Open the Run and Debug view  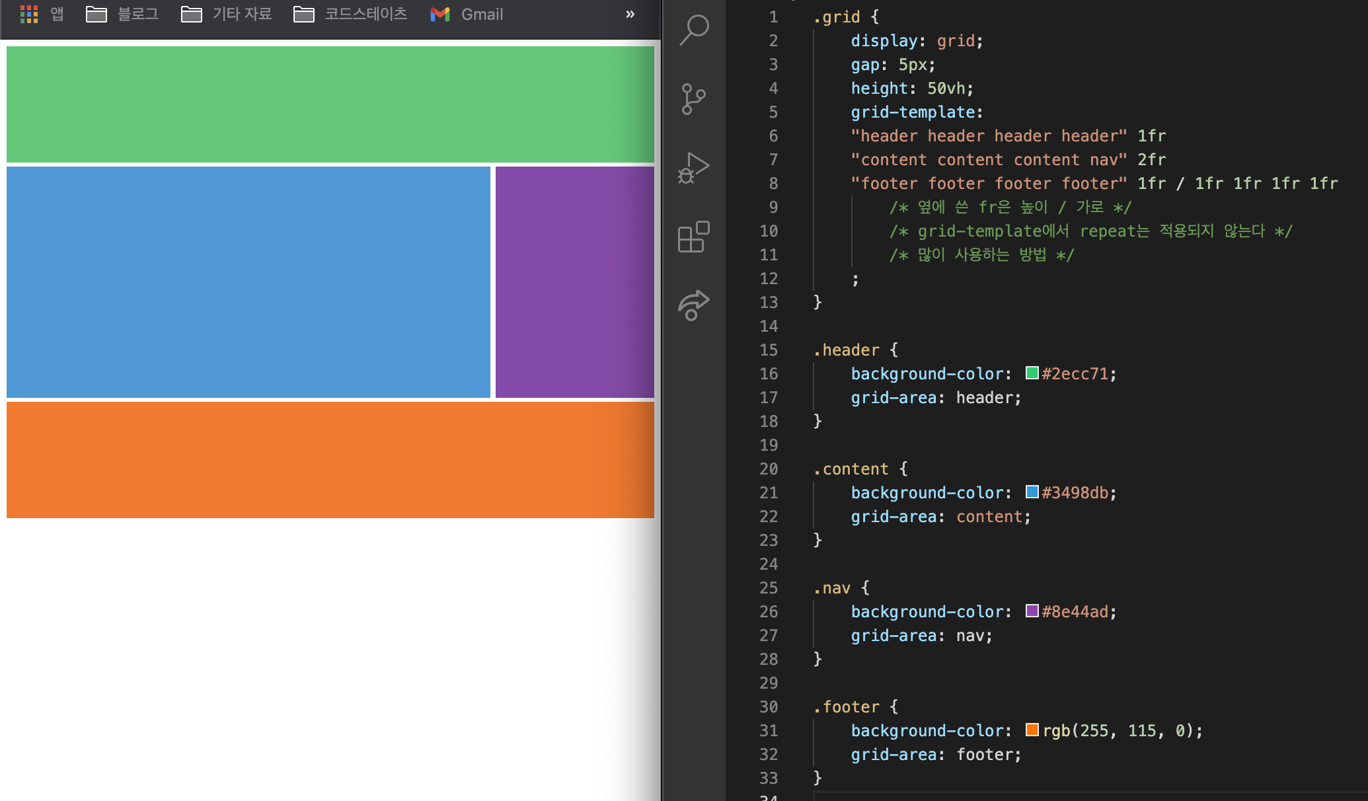point(693,168)
